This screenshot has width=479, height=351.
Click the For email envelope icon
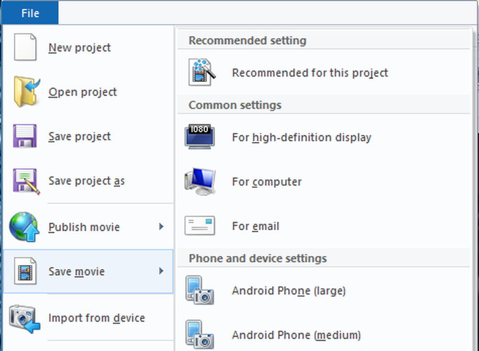pos(200,226)
